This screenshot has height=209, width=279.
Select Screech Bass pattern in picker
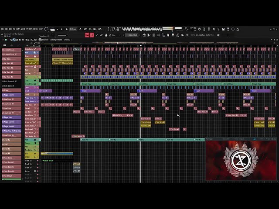click(x=12, y=50)
